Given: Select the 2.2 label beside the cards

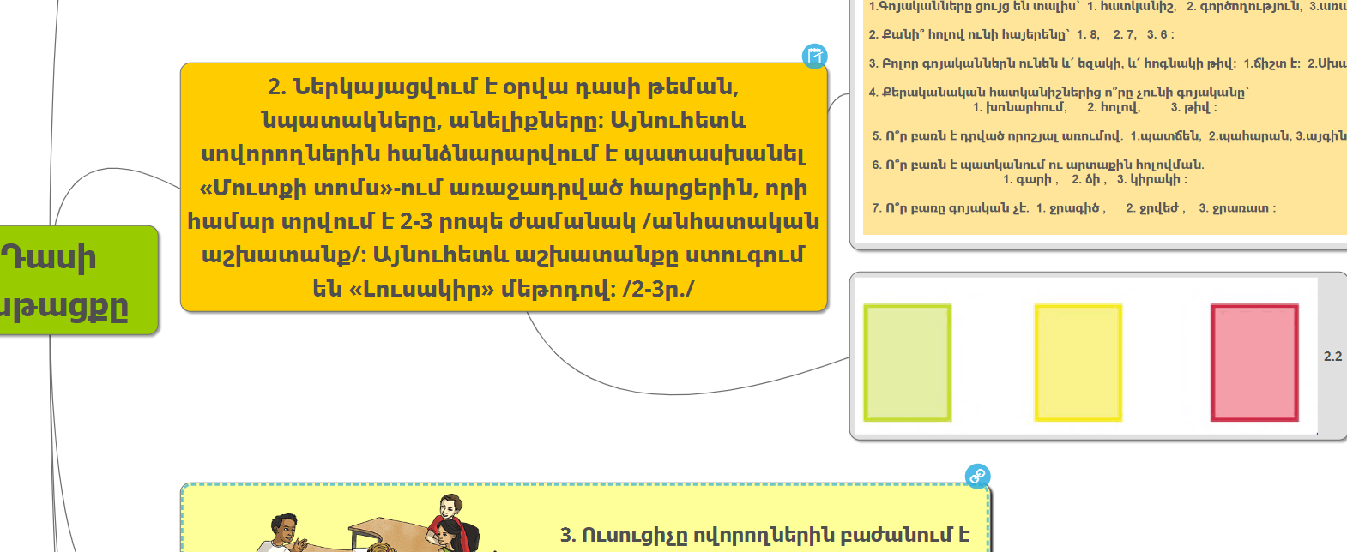Looking at the screenshot, I should [1332, 357].
